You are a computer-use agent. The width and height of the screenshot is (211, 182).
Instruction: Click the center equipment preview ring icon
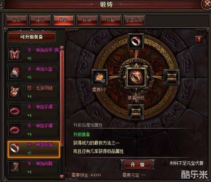(x=136, y=77)
